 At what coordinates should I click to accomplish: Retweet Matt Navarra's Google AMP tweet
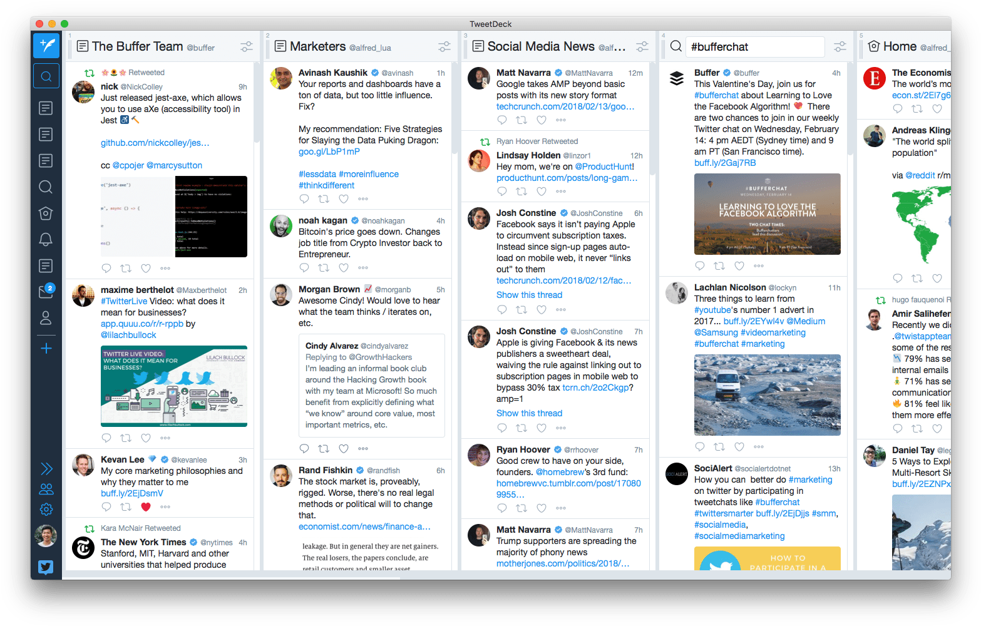[x=521, y=120]
